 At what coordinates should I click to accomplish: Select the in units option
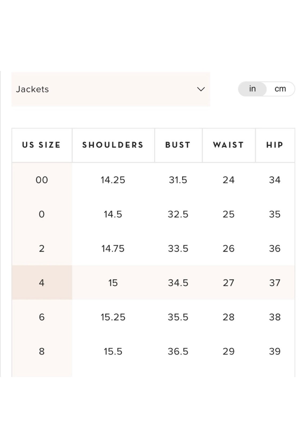pos(252,89)
